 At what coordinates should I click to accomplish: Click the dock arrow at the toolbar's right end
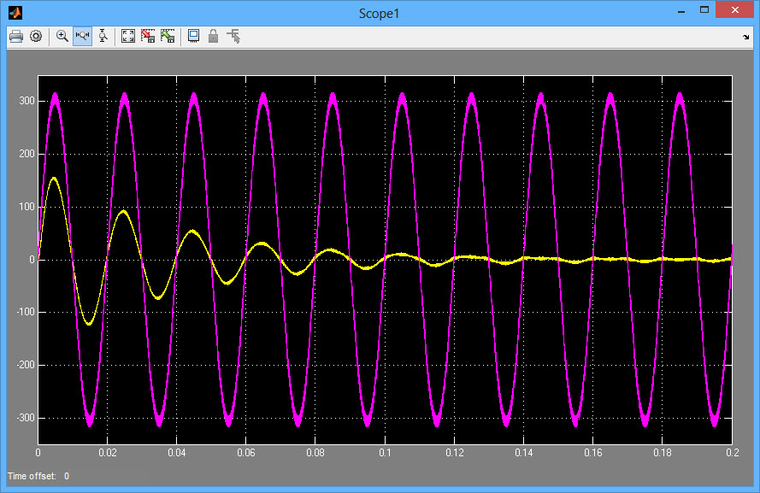746,38
